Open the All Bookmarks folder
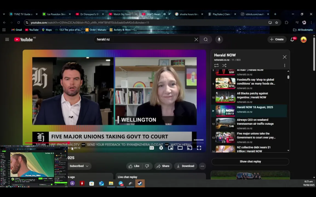Image resolution: width=316 pixels, height=197 pixels. (x=303, y=30)
